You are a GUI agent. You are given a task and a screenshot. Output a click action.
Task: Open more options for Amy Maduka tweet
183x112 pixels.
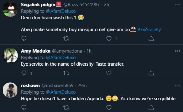point(177,51)
